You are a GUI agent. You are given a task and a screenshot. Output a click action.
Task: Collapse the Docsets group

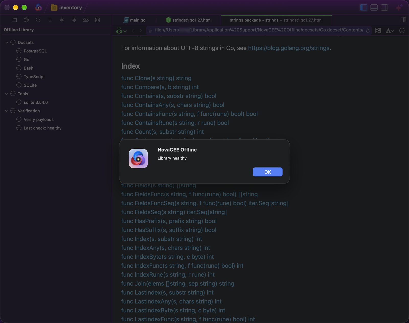tap(7, 42)
